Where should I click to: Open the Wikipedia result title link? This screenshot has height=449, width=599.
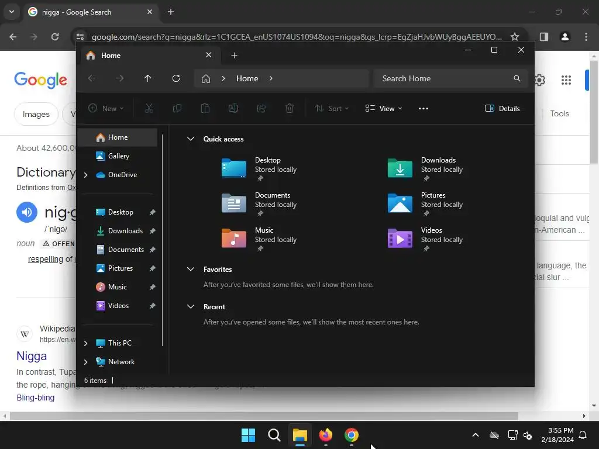(x=32, y=356)
